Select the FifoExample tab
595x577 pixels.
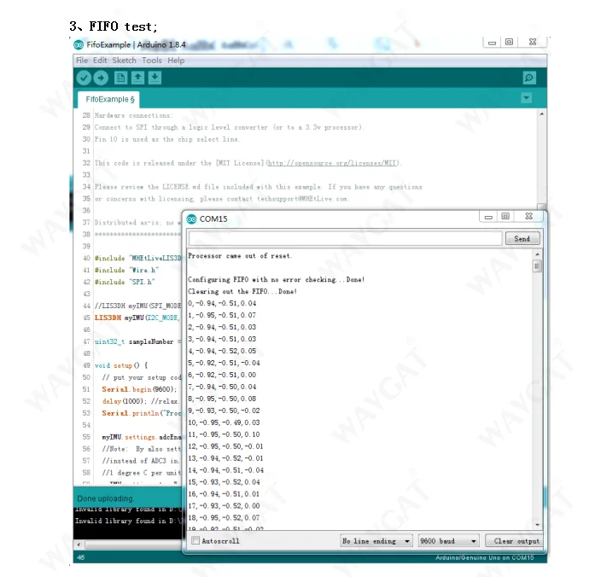pos(109,99)
